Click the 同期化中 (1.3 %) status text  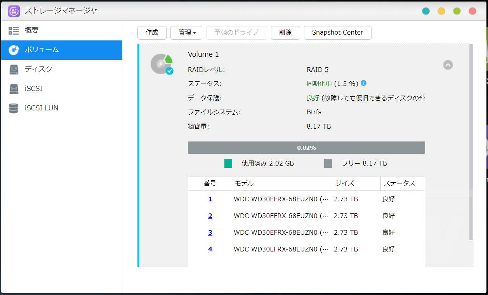coord(332,84)
